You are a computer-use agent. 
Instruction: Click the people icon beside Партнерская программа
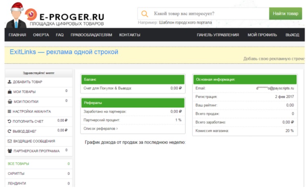coord(10,151)
